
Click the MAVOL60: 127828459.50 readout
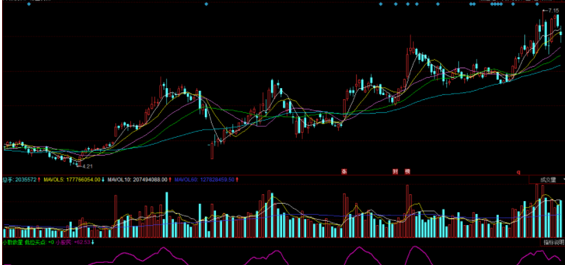(x=205, y=179)
